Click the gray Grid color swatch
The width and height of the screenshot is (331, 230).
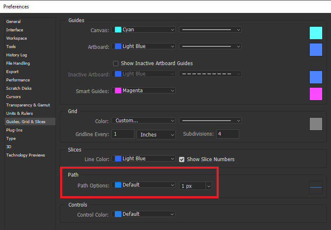316,124
